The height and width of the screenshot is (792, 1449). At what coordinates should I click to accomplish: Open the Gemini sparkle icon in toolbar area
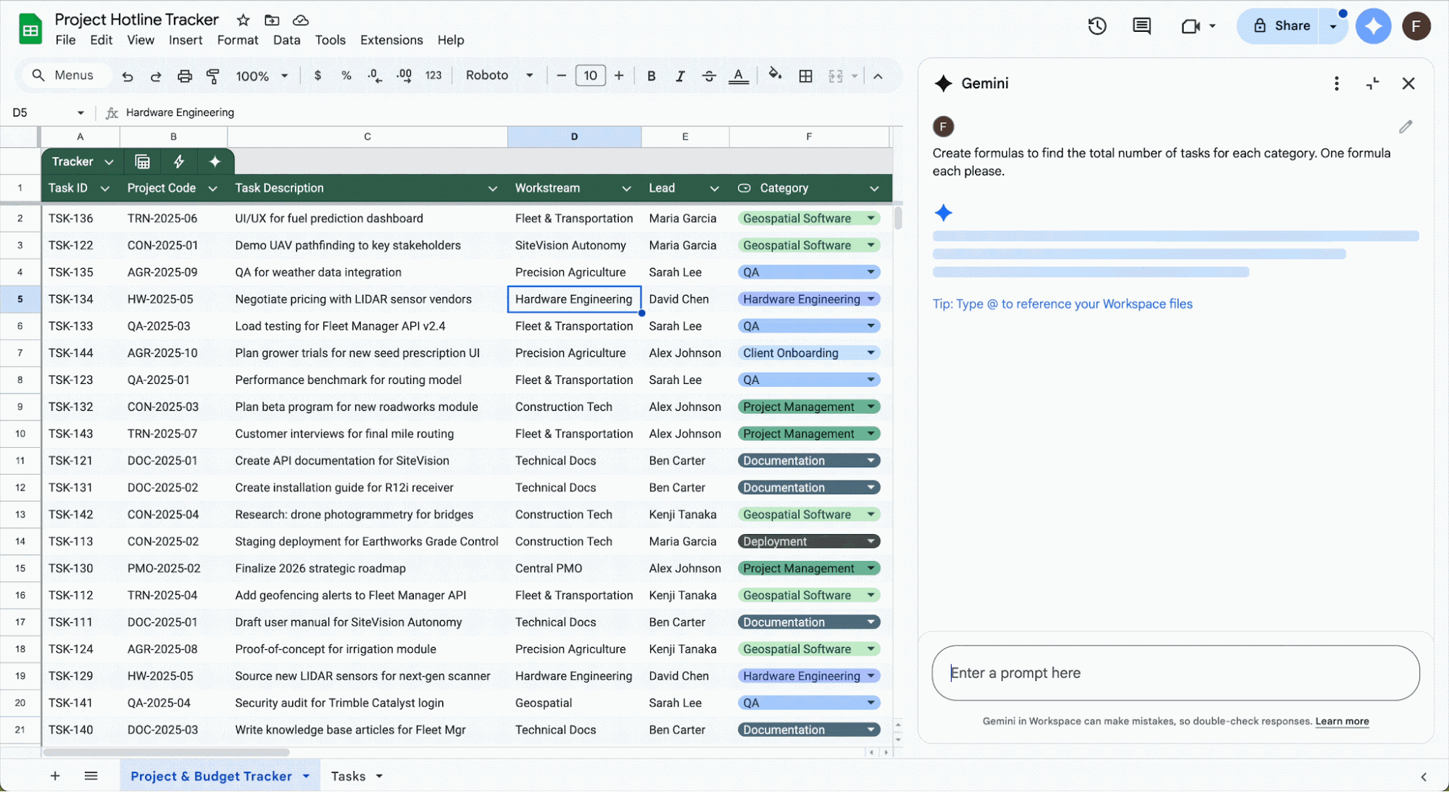click(x=1373, y=26)
